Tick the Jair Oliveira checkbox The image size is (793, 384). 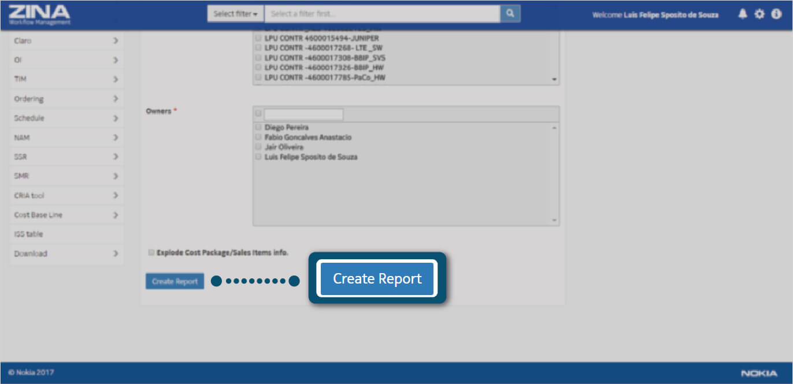pos(258,147)
